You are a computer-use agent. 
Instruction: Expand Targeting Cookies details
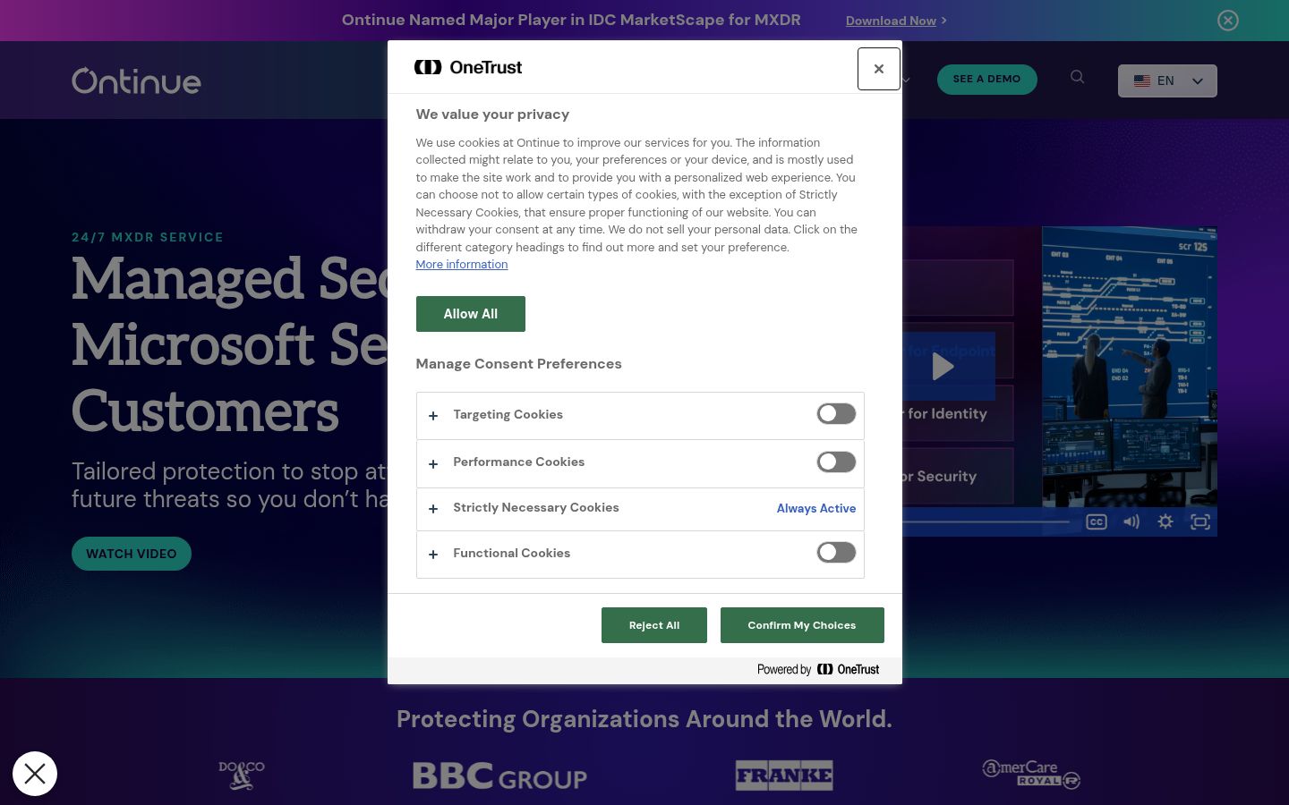coord(433,416)
